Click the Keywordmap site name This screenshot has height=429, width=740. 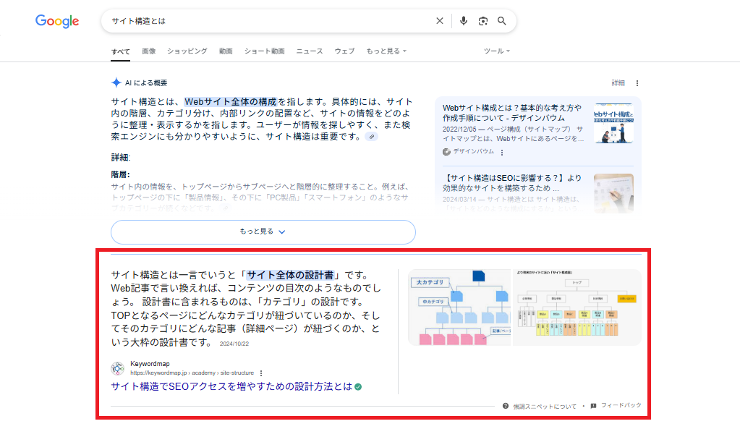tap(150, 364)
